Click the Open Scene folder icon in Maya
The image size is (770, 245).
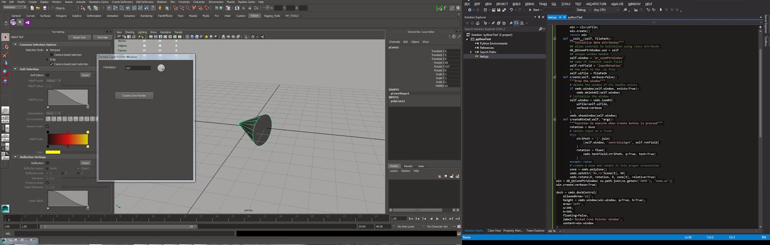38,8
